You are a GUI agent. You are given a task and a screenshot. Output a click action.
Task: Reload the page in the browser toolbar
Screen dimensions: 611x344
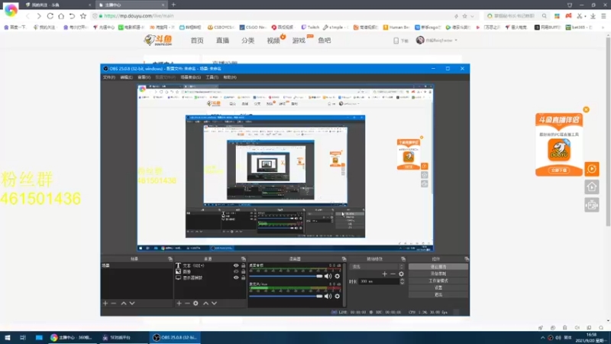click(x=50, y=16)
